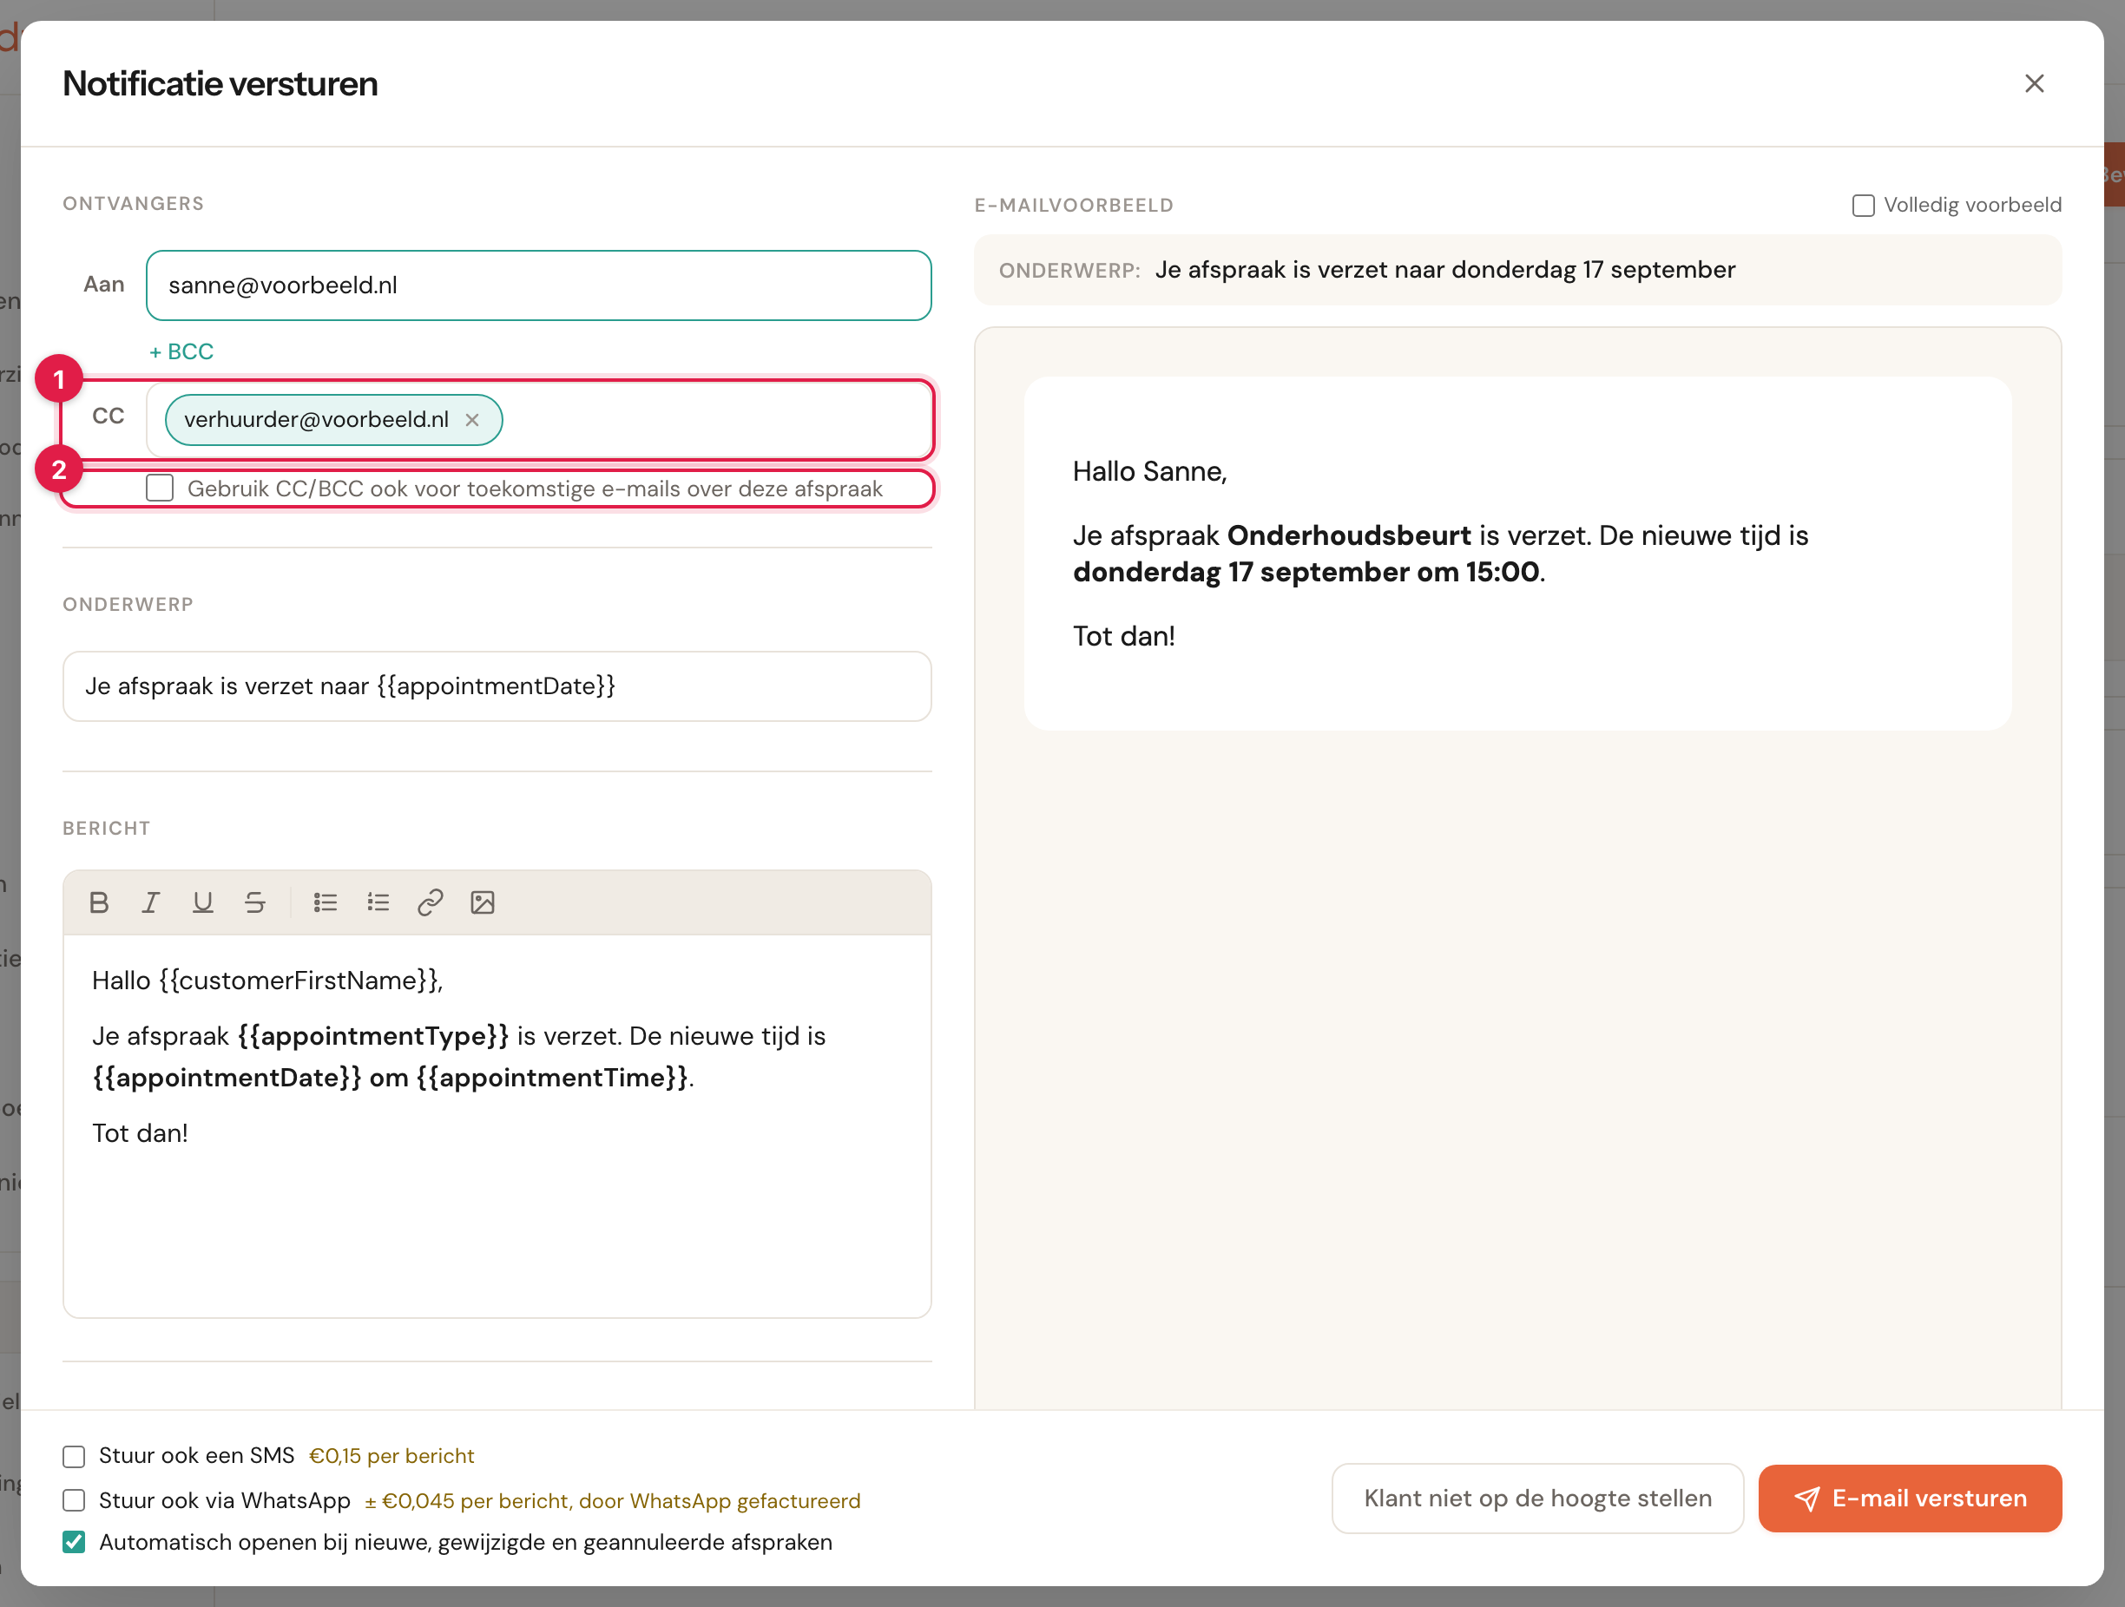Toggle italic formatting in message editor
Image resolution: width=2125 pixels, height=1607 pixels.
(151, 902)
